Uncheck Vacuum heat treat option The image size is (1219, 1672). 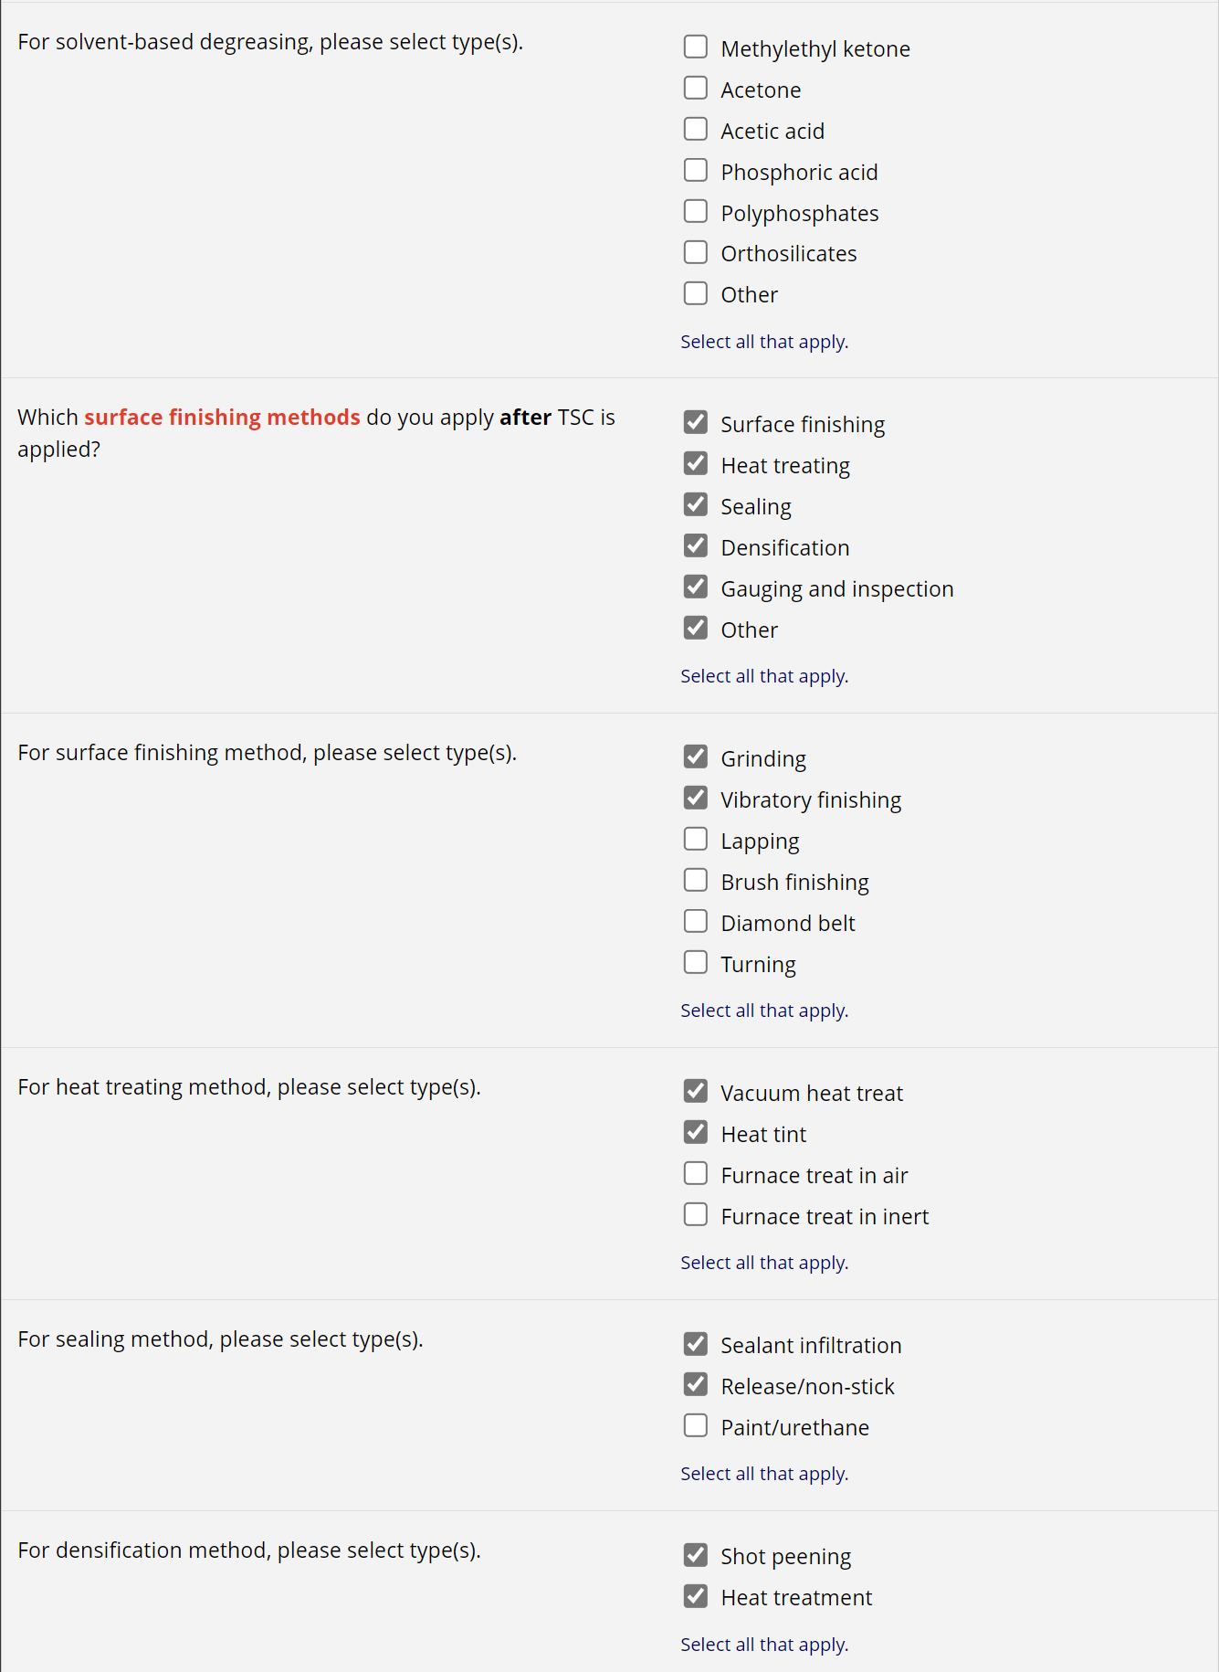pyautogui.click(x=696, y=1092)
